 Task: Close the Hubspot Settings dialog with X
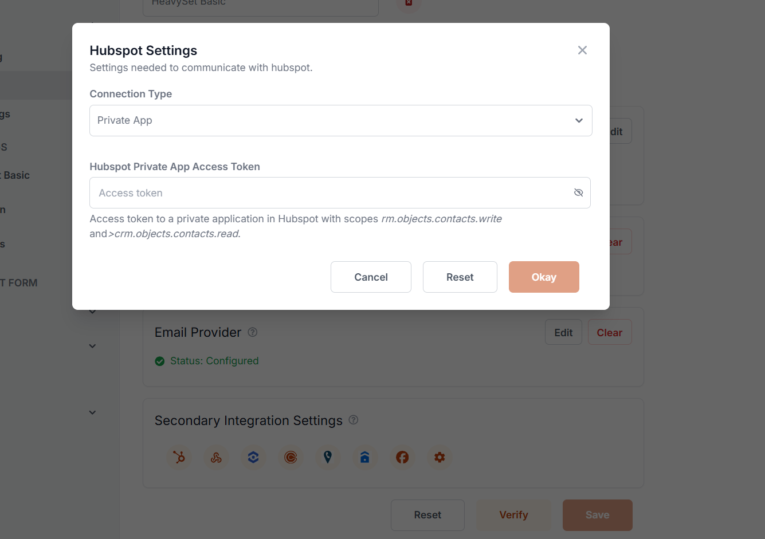582,50
